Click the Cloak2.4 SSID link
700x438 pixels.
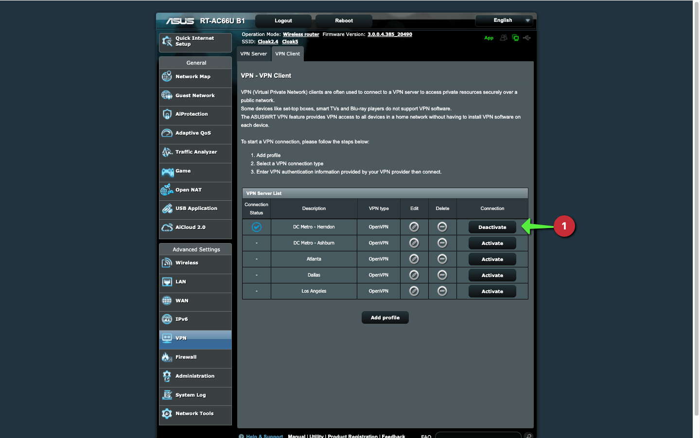coord(268,42)
